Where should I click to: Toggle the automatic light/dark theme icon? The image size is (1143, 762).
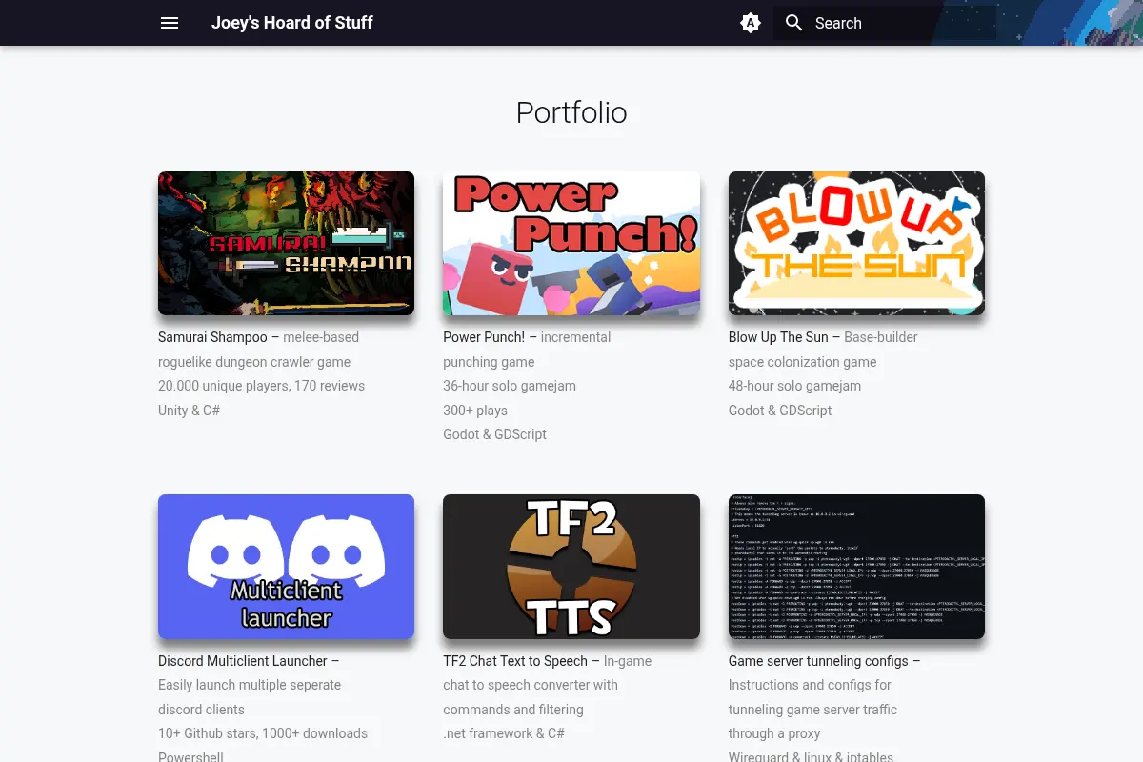point(751,23)
